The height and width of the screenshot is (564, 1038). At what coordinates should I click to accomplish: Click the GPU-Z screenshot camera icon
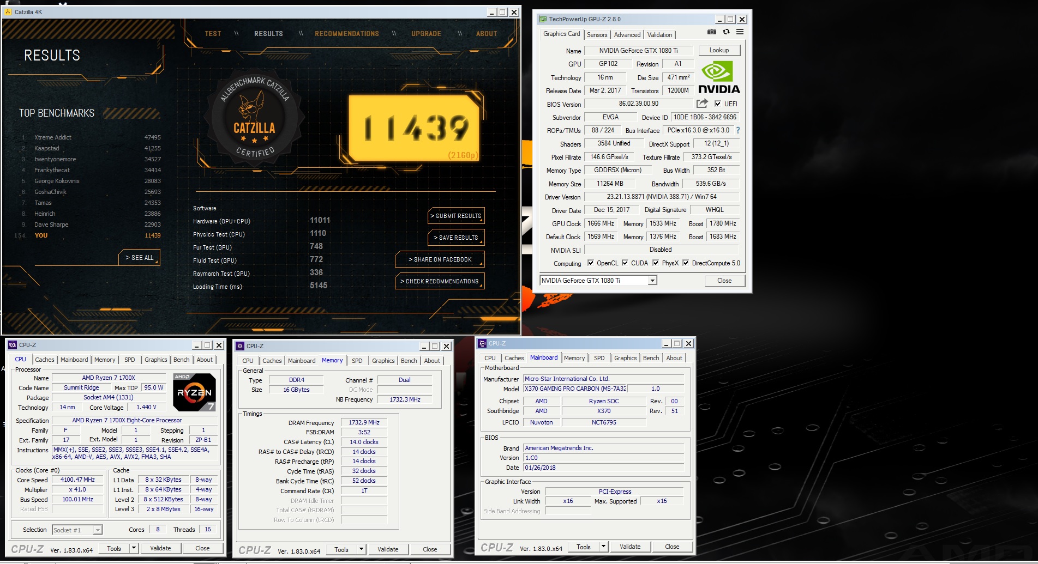pyautogui.click(x=712, y=32)
